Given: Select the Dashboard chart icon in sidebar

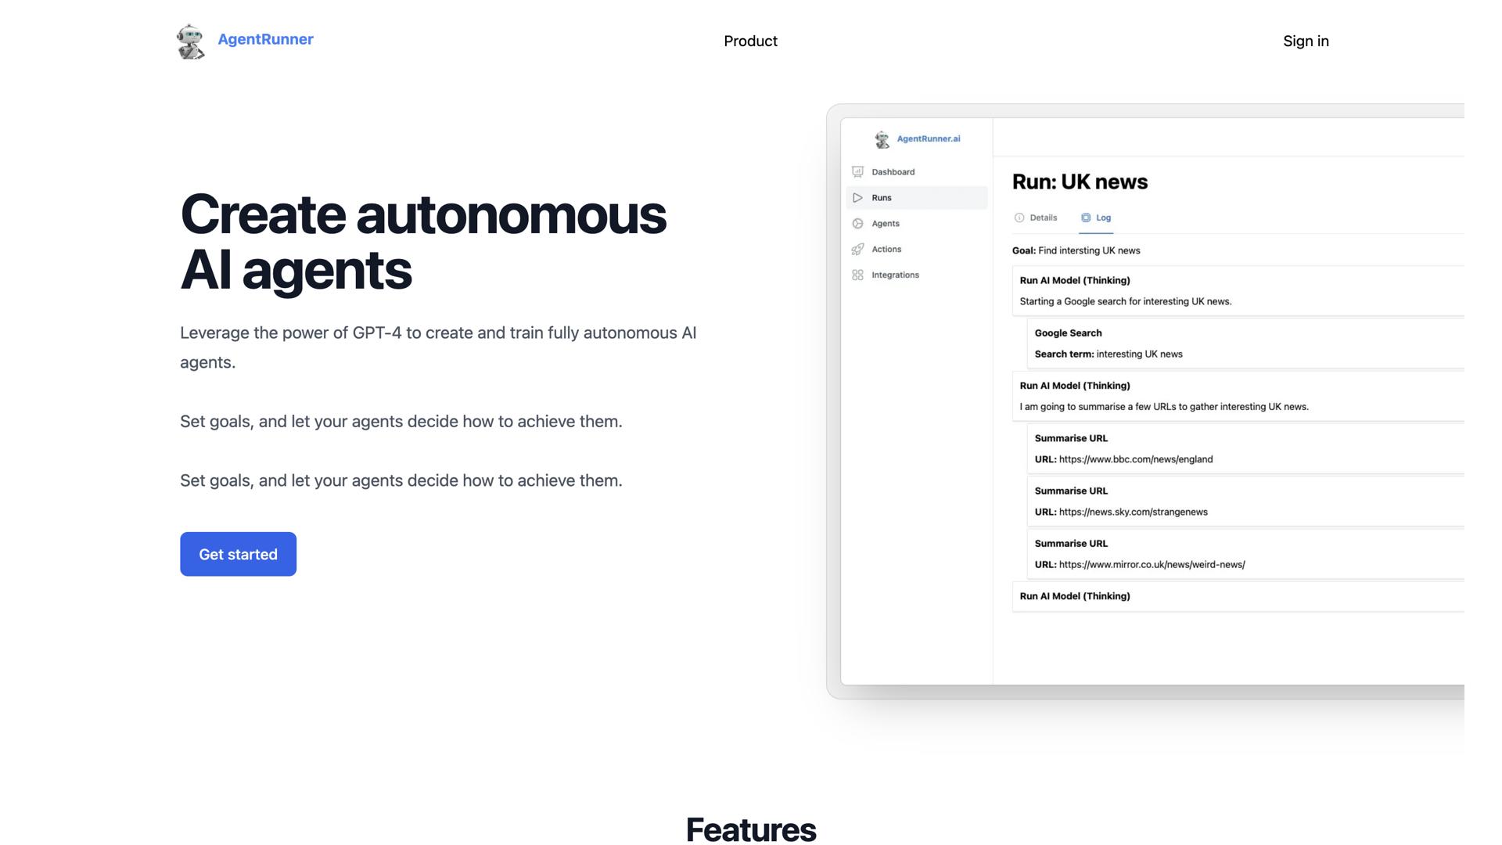Looking at the screenshot, I should tap(857, 171).
